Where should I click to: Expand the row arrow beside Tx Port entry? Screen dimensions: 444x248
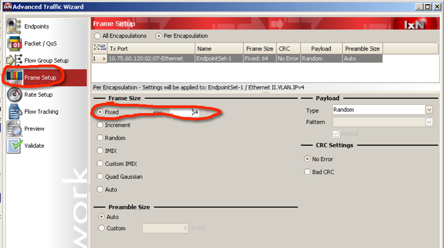105,59
